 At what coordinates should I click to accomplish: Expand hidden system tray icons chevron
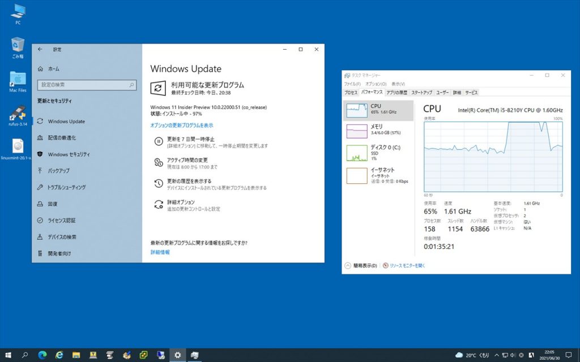496,355
